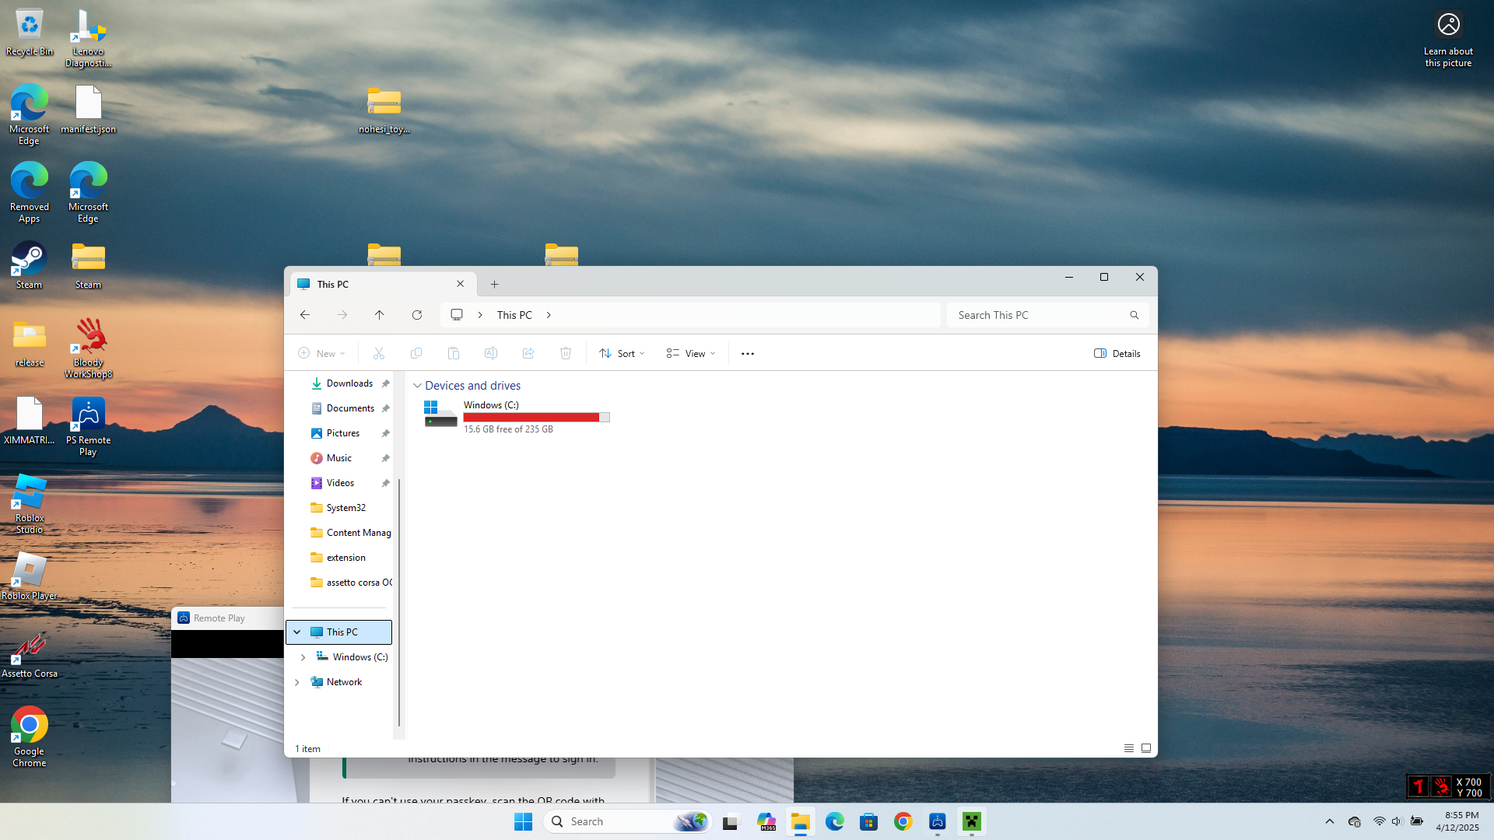The height and width of the screenshot is (840, 1494).
Task: Open Learn about this picture icon
Action: tap(1449, 39)
